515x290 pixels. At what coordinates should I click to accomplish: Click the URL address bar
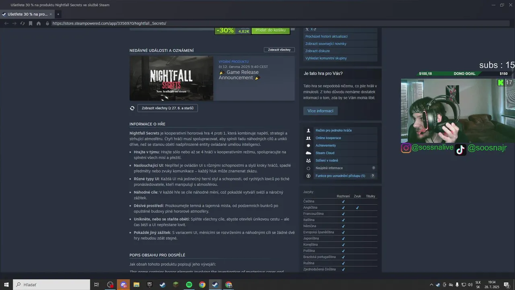tap(278, 23)
